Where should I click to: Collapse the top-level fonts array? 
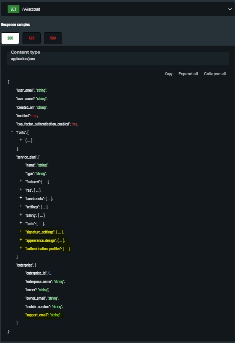pyautogui.click(x=12, y=132)
